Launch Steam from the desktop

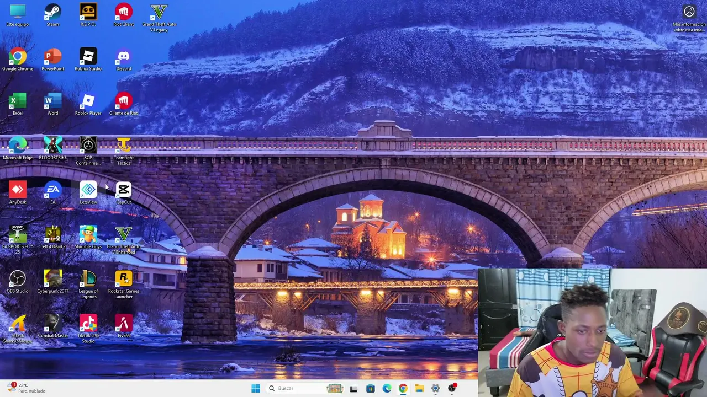click(52, 15)
